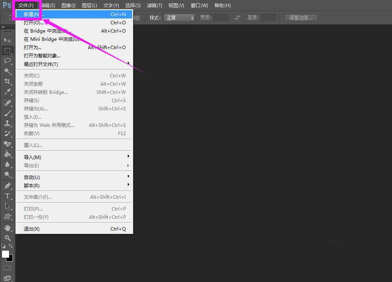The image size is (392, 282).
Task: Select the Rectangular Marquee tool
Action: (x=7, y=50)
